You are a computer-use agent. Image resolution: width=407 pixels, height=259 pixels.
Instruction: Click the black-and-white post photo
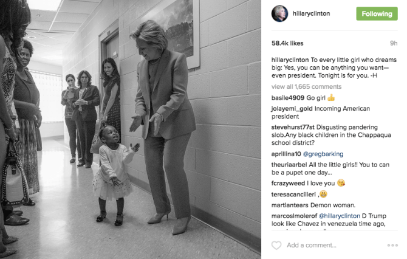coord(131,129)
